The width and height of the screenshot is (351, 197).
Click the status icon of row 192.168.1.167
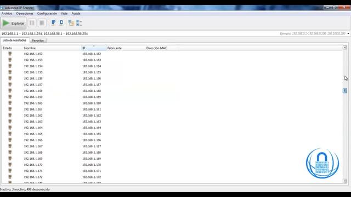click(x=10, y=146)
